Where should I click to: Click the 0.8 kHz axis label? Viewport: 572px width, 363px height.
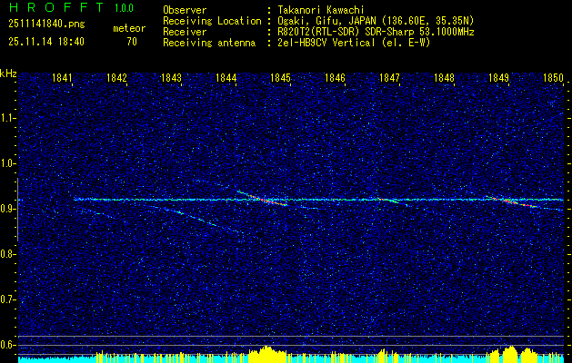click(x=7, y=254)
